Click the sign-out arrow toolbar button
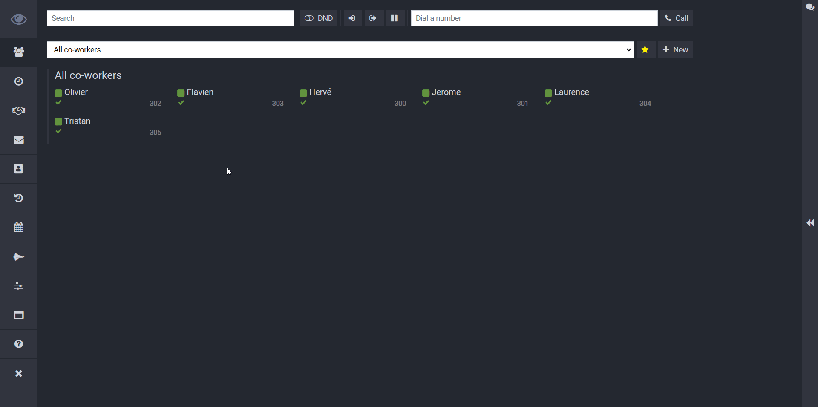 click(x=374, y=18)
